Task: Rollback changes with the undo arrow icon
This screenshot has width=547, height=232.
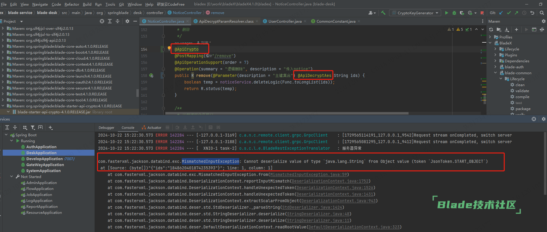Action: tap(532, 13)
